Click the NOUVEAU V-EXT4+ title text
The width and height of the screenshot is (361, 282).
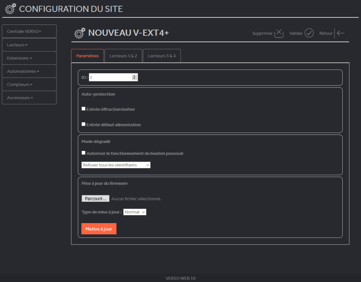(128, 33)
